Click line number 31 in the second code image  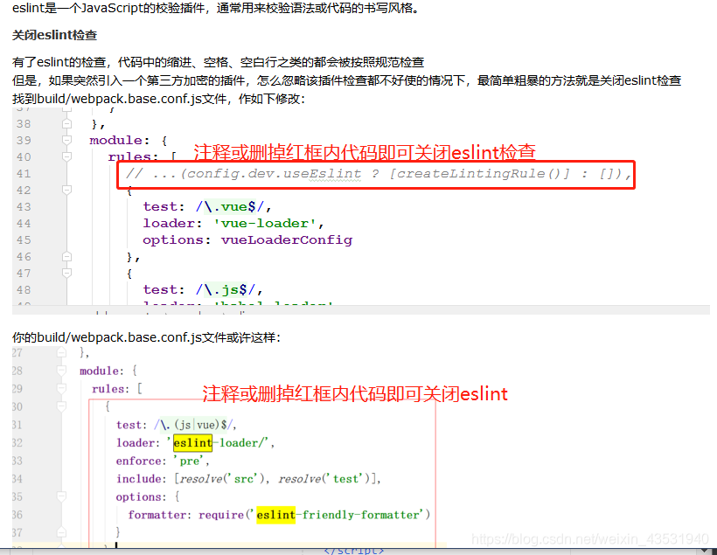click(x=17, y=425)
